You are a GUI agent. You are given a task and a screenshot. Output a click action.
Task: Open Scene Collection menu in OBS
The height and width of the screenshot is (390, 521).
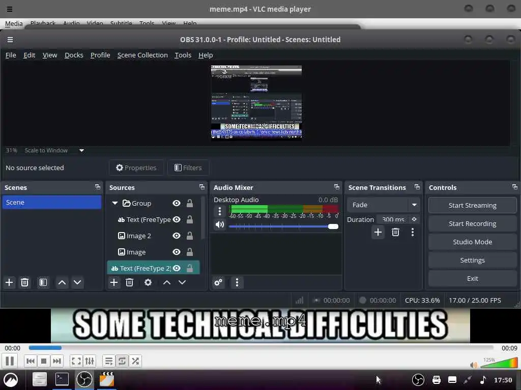click(x=142, y=55)
